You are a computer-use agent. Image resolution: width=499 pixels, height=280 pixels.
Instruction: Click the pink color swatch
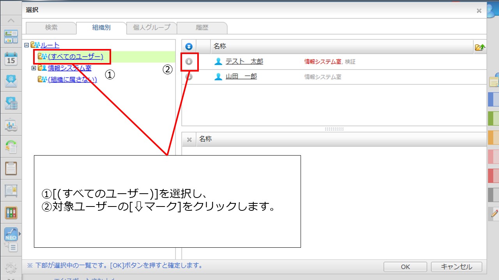click(x=494, y=156)
